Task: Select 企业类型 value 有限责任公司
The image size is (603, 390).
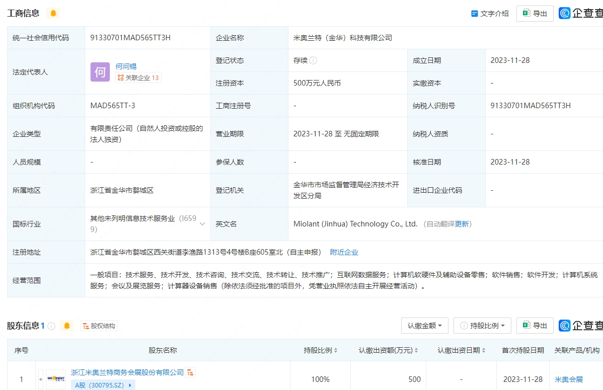Action: (x=146, y=134)
